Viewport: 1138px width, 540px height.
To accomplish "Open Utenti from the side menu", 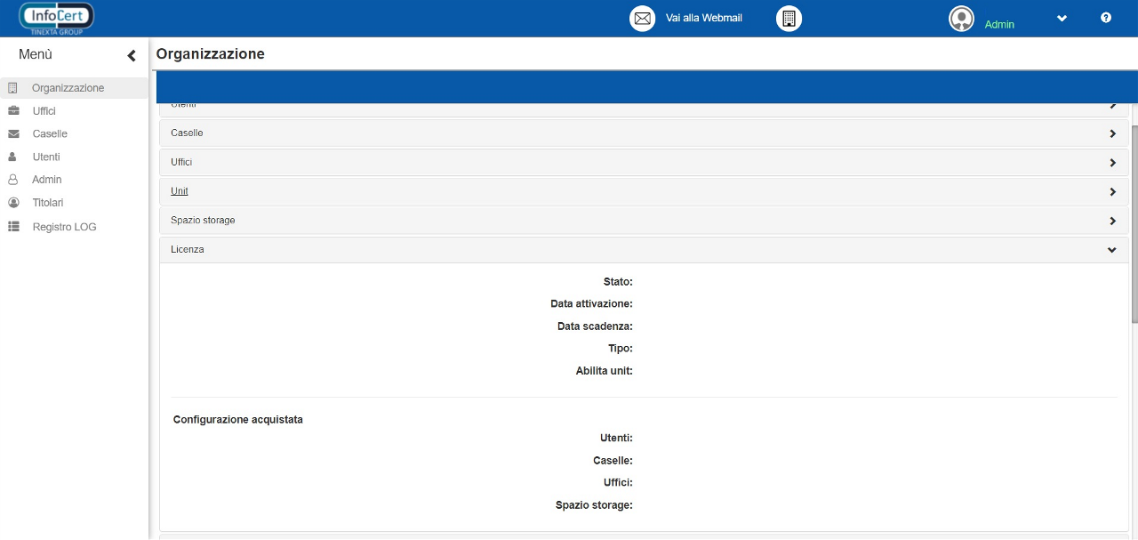I will pyautogui.click(x=46, y=157).
